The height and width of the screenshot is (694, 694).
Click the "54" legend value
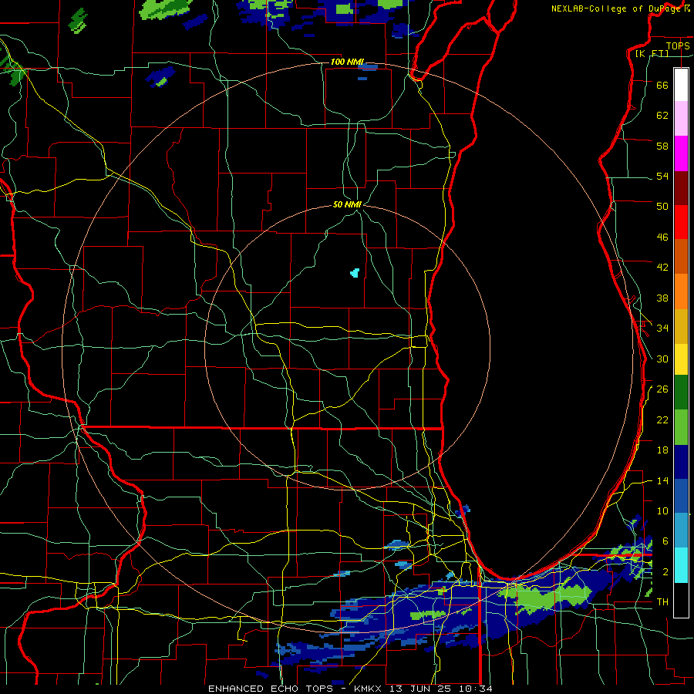tap(662, 176)
